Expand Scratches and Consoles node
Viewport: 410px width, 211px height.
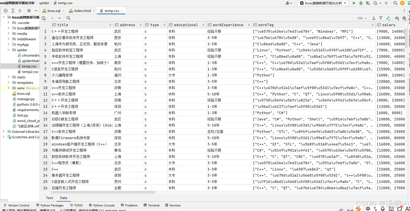tap(4, 137)
